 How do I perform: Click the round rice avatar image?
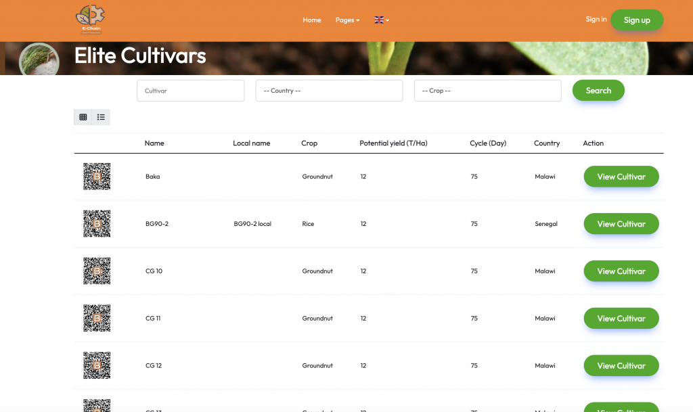click(x=39, y=60)
